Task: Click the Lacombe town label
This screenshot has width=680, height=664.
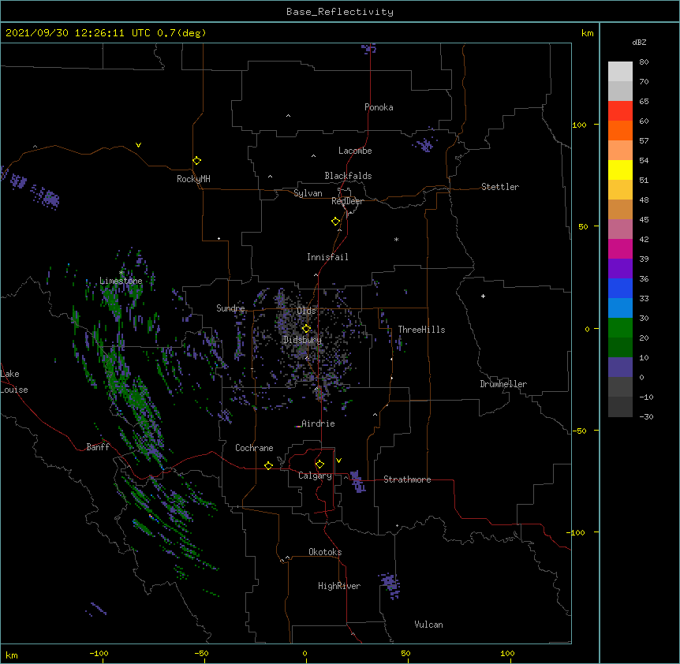Action: click(x=355, y=151)
